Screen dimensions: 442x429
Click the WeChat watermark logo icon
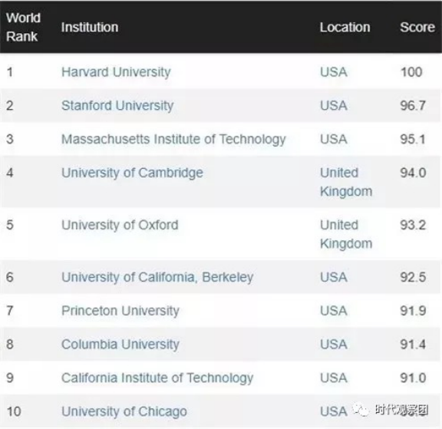[361, 410]
